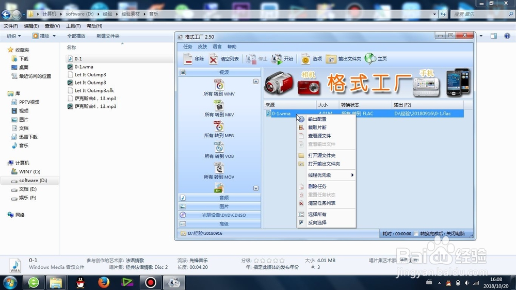
Task: Select software (D:) in navigation pane
Action: [33, 181]
